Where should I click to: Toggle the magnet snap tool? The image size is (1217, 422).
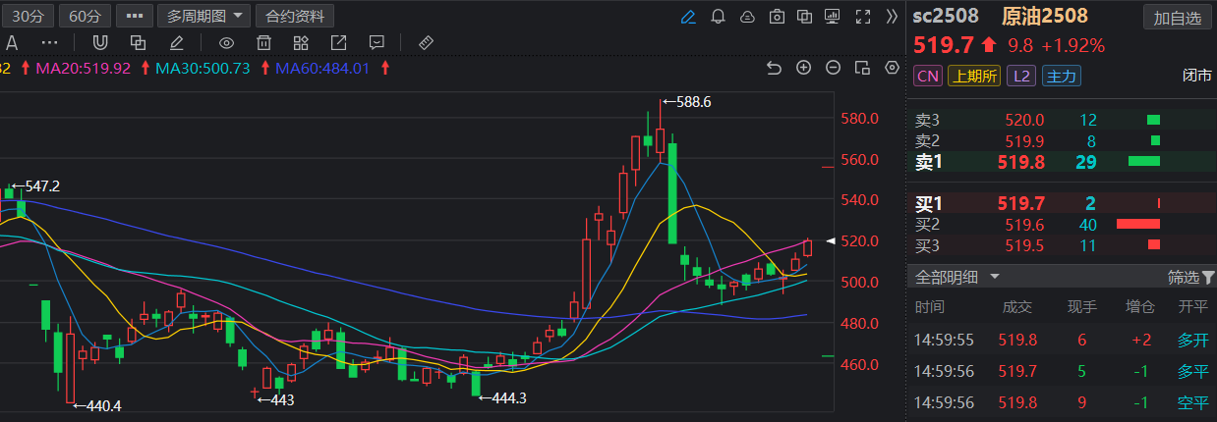coord(99,43)
